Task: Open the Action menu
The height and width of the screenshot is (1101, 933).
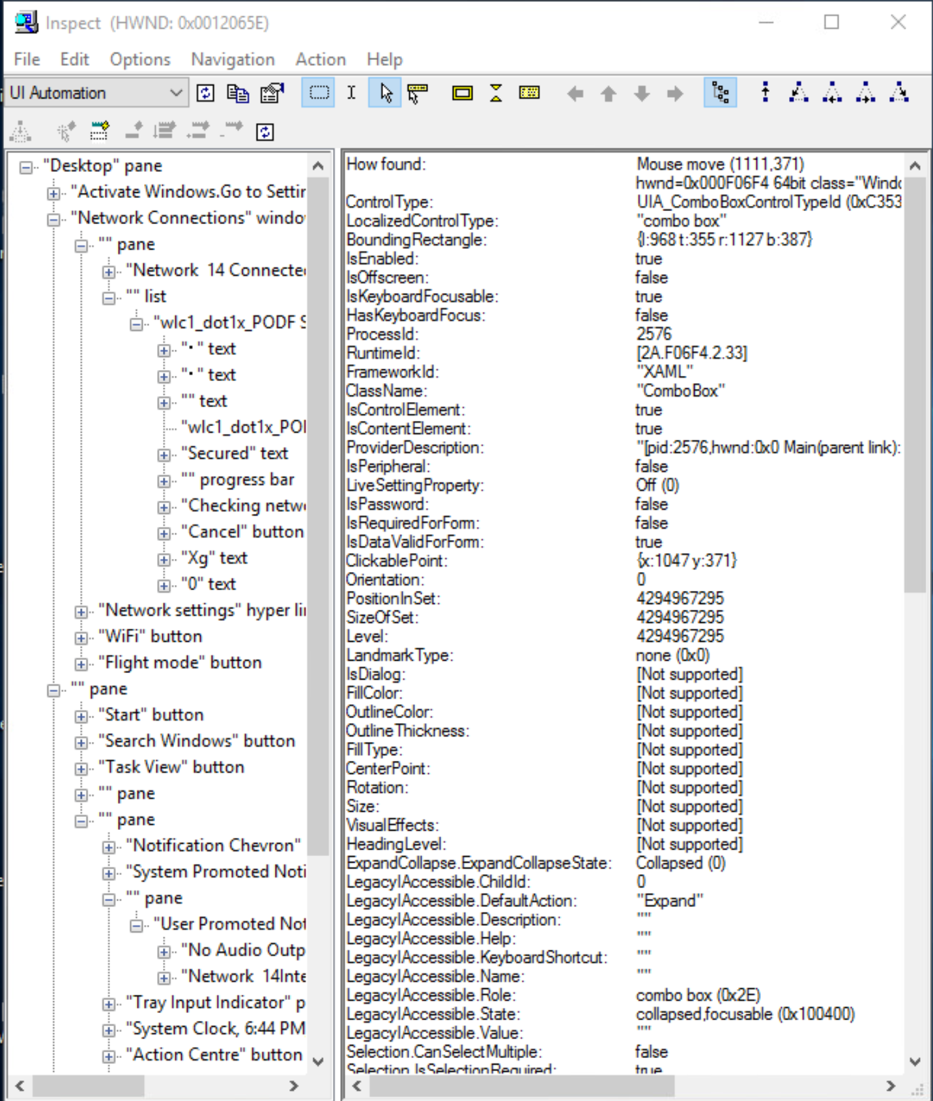Action: (x=321, y=59)
